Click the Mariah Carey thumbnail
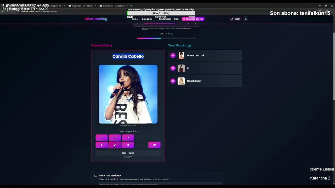 (181, 81)
